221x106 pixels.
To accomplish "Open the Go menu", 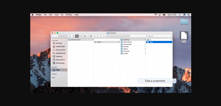I will (x=62, y=15).
